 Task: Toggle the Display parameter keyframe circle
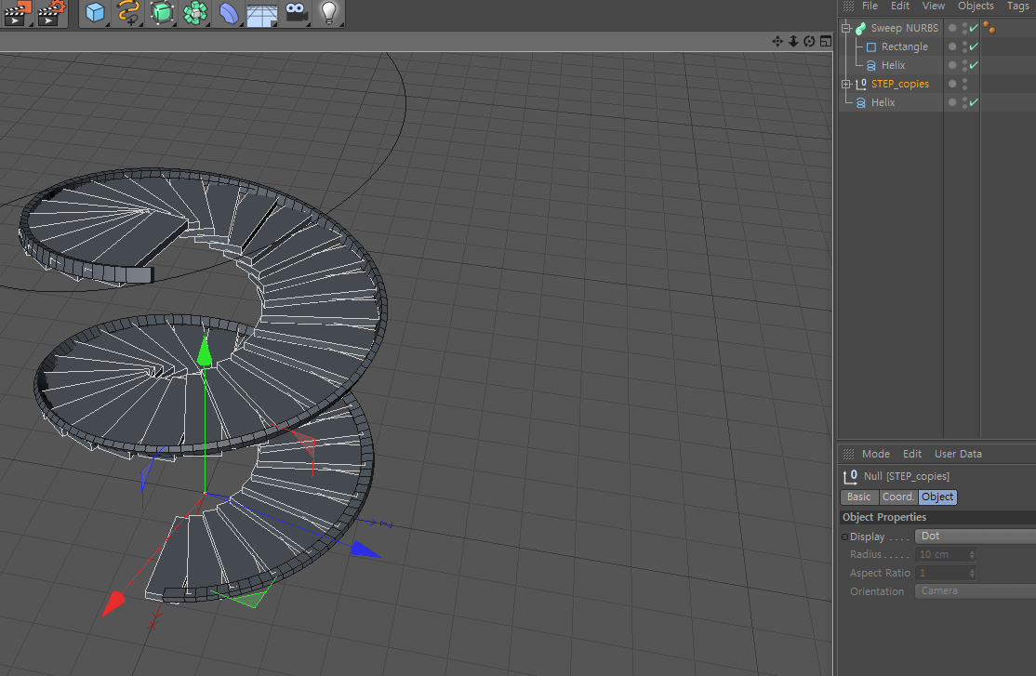pos(845,537)
